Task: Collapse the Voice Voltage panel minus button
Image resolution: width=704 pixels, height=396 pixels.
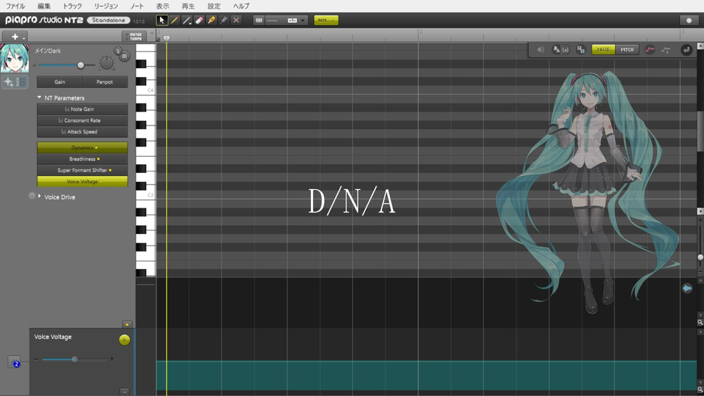Action: pyautogui.click(x=125, y=392)
